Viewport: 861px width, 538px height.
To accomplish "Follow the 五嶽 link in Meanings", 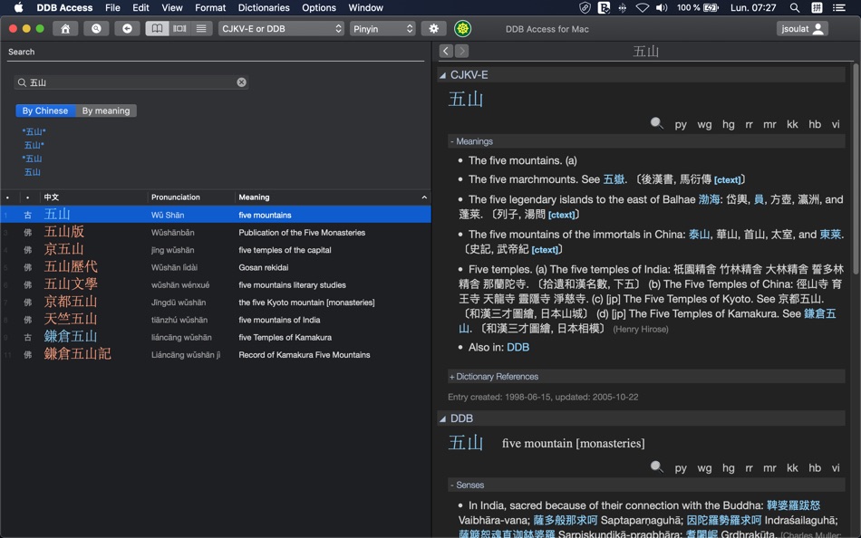I will click(x=614, y=179).
